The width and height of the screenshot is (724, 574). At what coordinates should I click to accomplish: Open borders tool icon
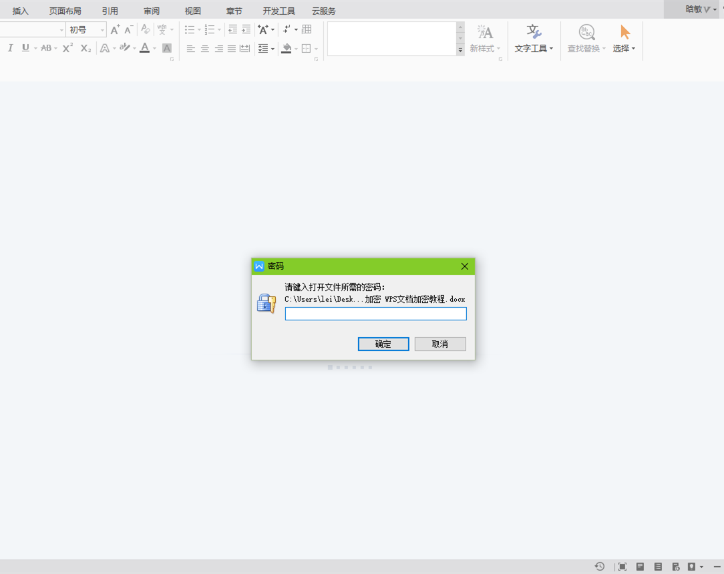pyautogui.click(x=306, y=48)
